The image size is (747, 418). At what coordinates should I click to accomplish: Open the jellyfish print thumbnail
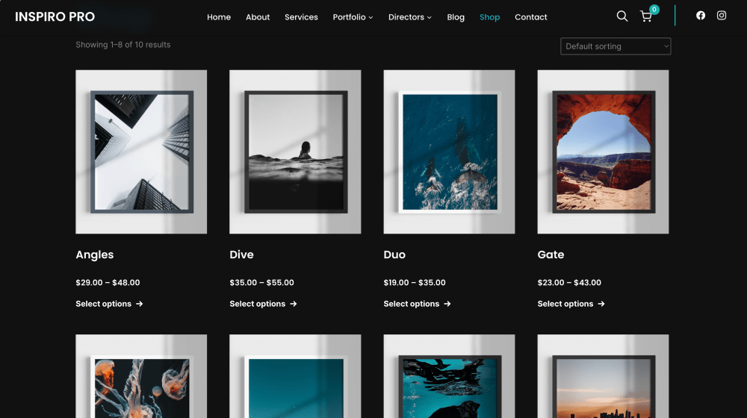141,377
